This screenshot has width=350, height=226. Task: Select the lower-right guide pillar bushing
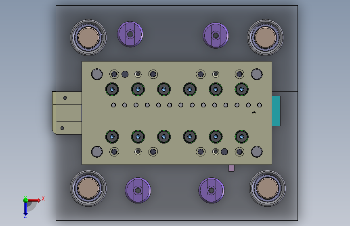pyautogui.click(x=267, y=188)
